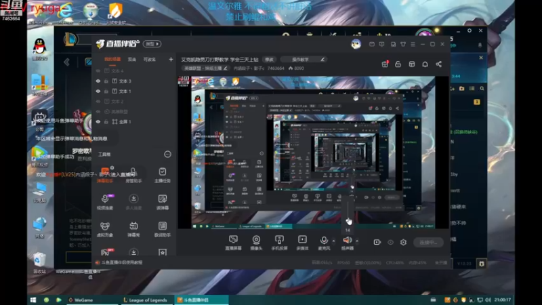Open the skin T-shirt icon in the title bar
This screenshot has width=542, height=305.
pyautogui.click(x=403, y=44)
